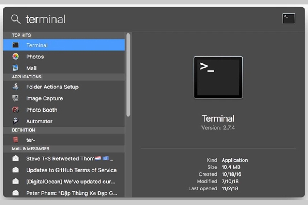The width and height of the screenshot is (308, 205).
Task: Click the small Terminal icon in search bar
Action: coord(288,18)
